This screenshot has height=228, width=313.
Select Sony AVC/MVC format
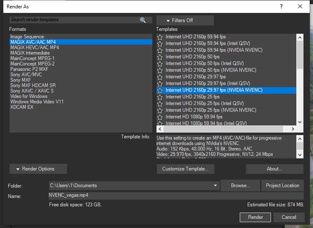(81, 74)
